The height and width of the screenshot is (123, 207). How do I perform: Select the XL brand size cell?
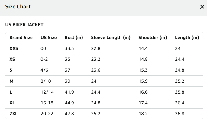point(12,103)
